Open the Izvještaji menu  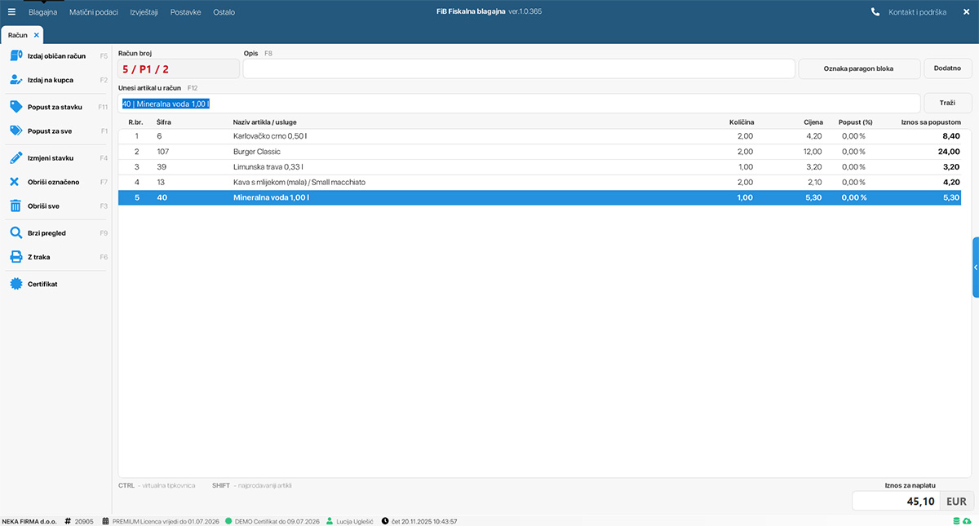(144, 12)
